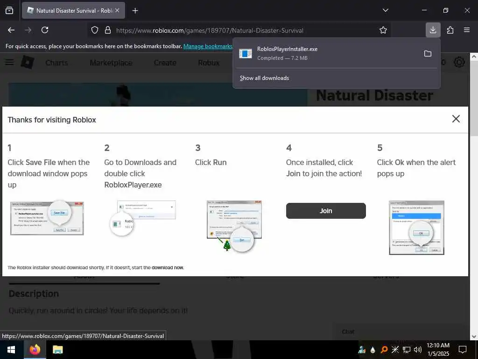Screen dimensions: 478x359
Task: Click the Roblox logo home icon
Action: tap(28, 62)
